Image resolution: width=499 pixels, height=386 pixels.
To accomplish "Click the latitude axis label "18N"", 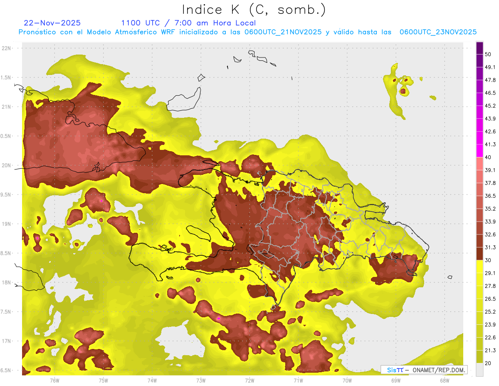I will point(7,283).
